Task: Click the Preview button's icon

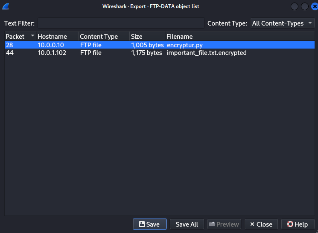Action: [x=212, y=224]
